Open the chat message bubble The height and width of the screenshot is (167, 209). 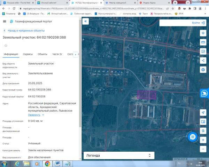tap(193, 137)
